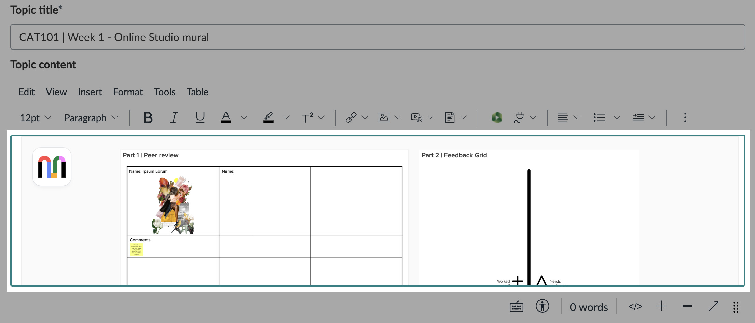Insert content with the plug-shaped Insert Stuff tool

pos(519,117)
